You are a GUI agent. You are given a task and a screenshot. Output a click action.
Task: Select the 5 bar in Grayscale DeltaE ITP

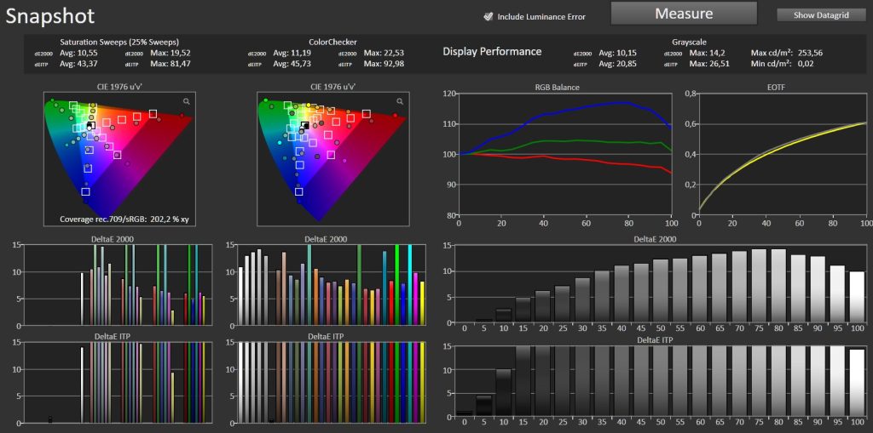pyautogui.click(x=483, y=406)
